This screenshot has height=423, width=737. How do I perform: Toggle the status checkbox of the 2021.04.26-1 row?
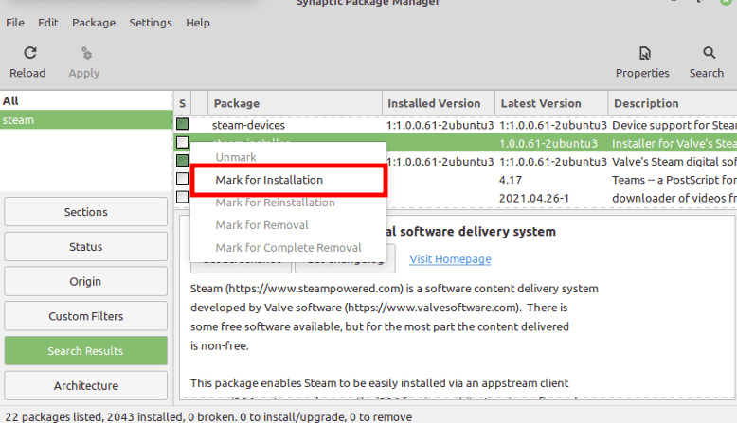(x=183, y=197)
